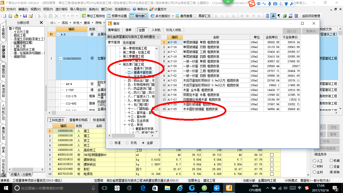Click 返回项目管理 button
The height and width of the screenshot is (193, 343).
[311, 16]
